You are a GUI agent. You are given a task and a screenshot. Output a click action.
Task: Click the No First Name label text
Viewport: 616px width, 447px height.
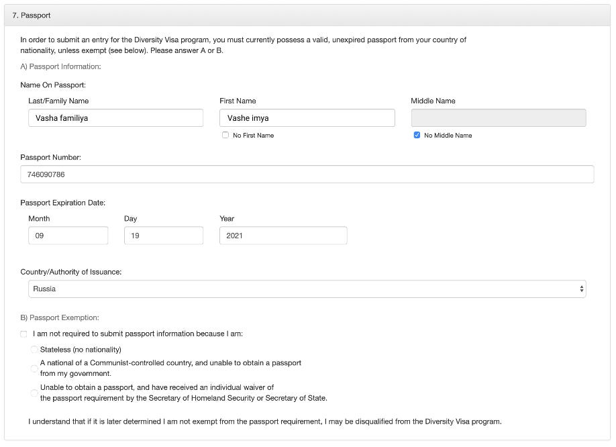click(253, 136)
